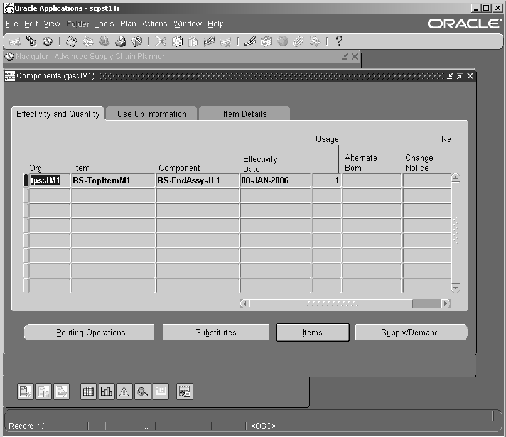Click the <OSC> status bar indicator

(263, 426)
